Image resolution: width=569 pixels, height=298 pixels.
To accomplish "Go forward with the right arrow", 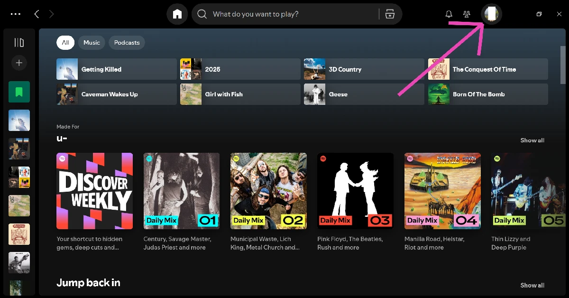I will pos(51,14).
